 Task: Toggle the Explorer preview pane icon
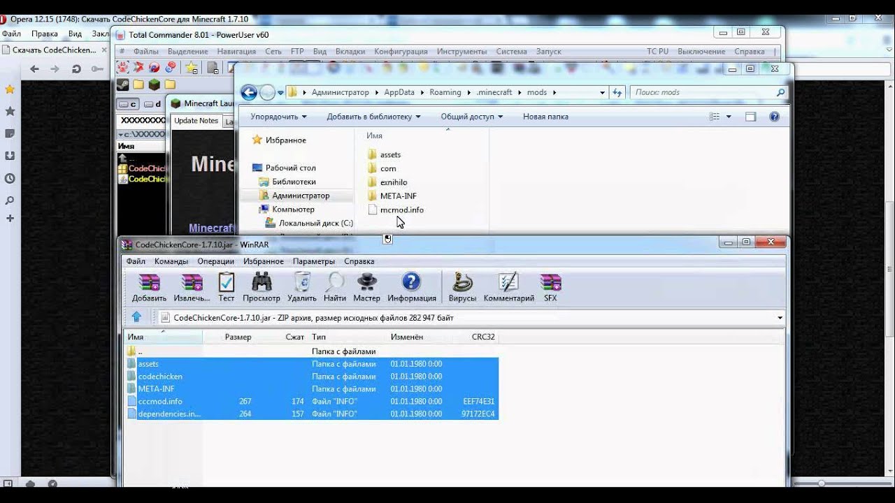750,117
